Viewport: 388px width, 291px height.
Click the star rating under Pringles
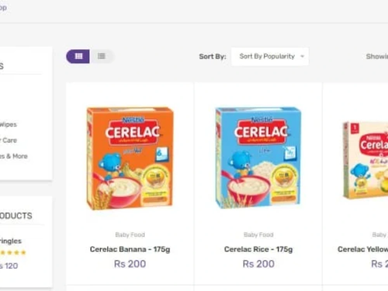point(12,253)
